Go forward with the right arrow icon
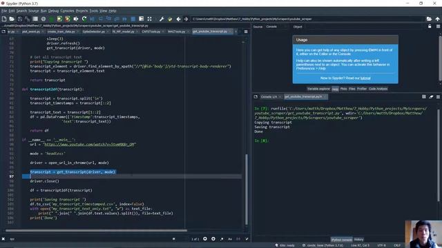The width and height of the screenshot is (442, 248). [186, 19]
